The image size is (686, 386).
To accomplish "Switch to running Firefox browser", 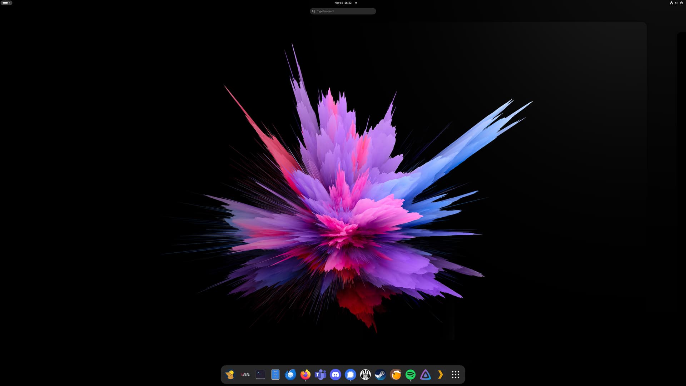I will tap(305, 375).
